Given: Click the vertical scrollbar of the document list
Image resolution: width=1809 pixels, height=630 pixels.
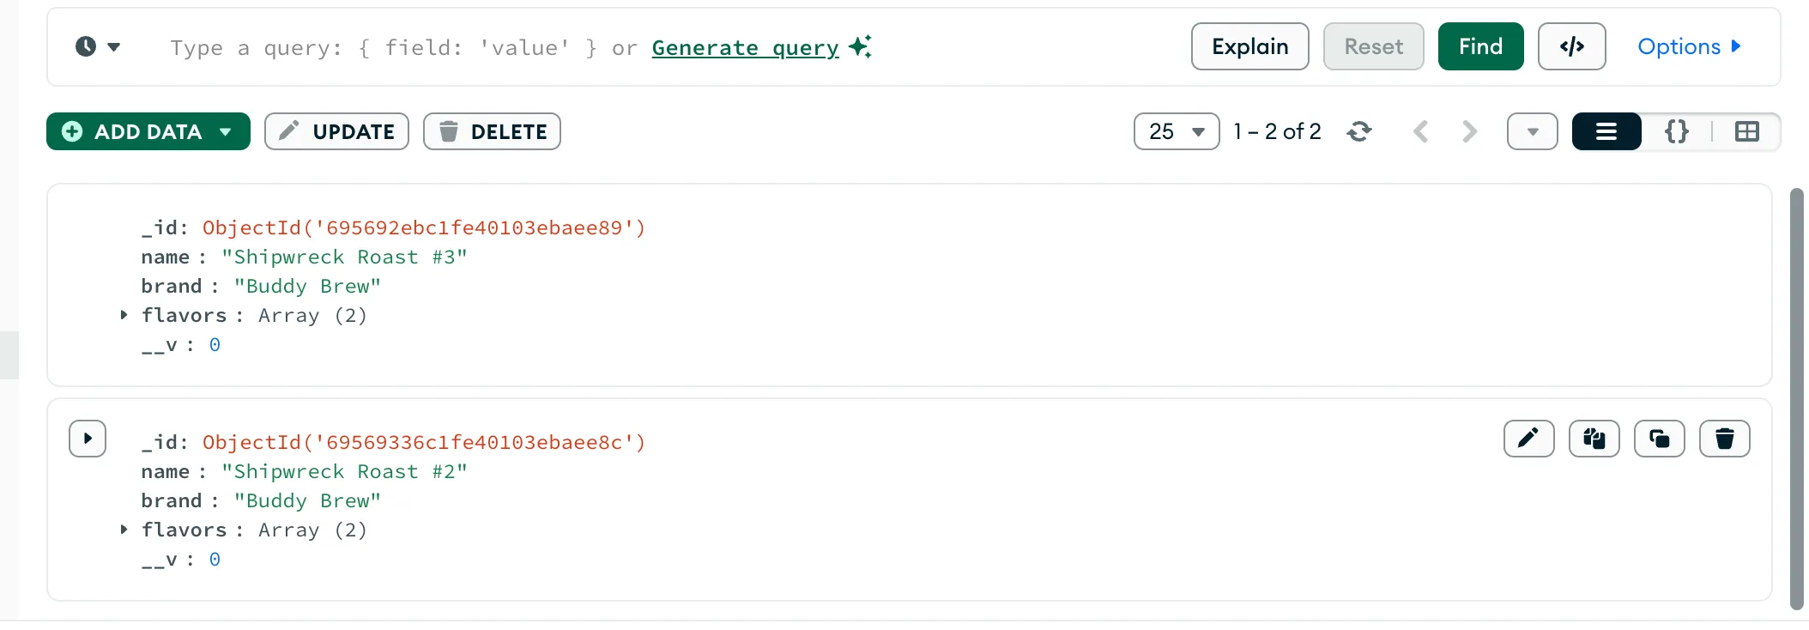Looking at the screenshot, I should (x=1796, y=398).
